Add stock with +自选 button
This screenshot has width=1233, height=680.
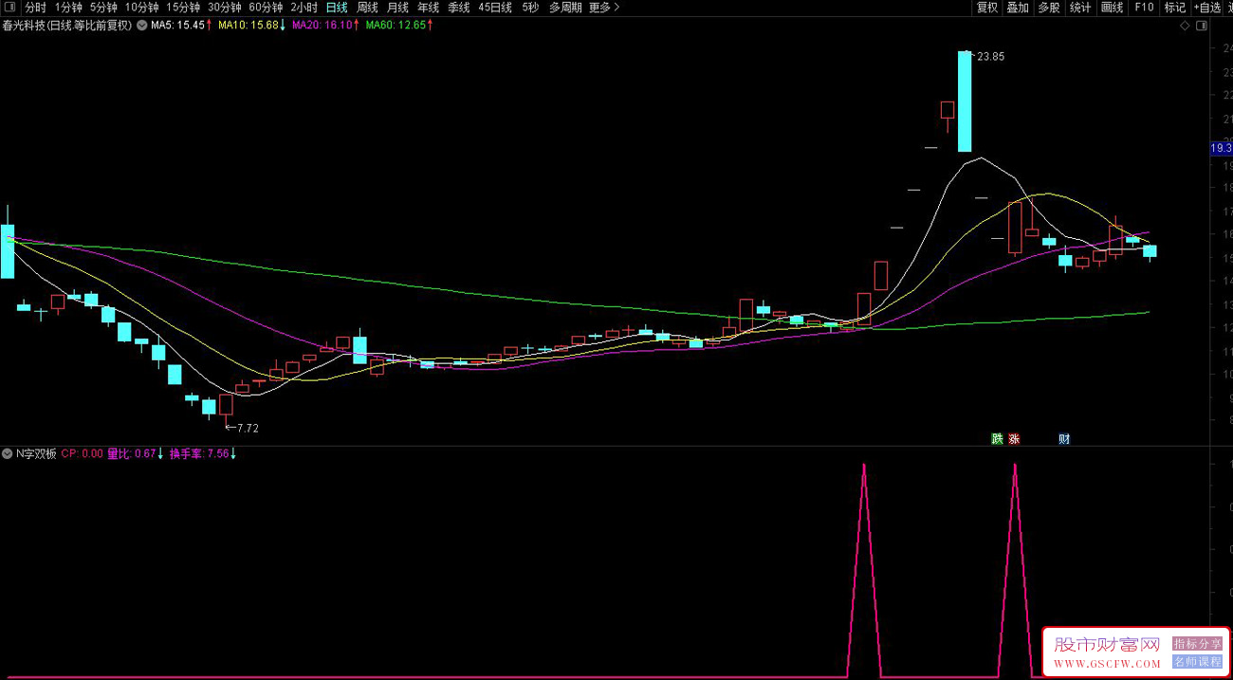pyautogui.click(x=1207, y=8)
